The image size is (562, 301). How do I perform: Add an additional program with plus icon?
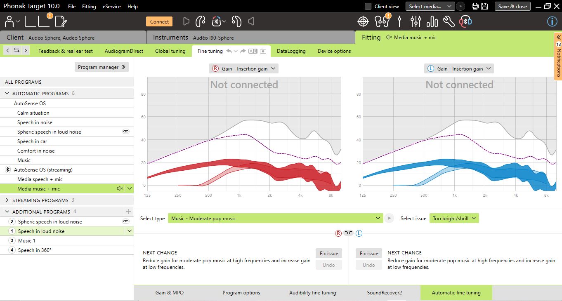128,212
